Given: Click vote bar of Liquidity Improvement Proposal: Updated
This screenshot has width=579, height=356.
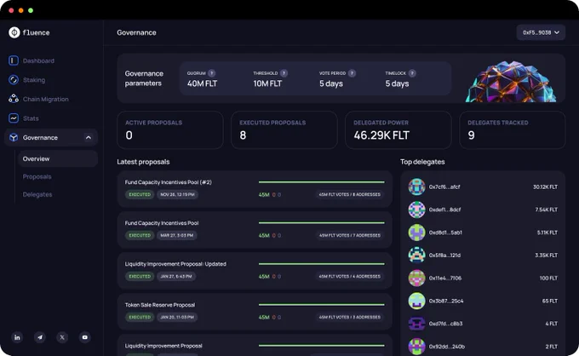Looking at the screenshot, I should point(322,264).
